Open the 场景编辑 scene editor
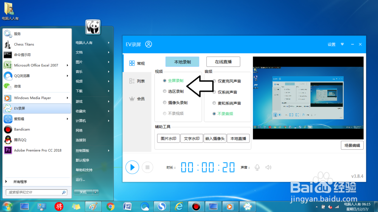 click(x=352, y=145)
